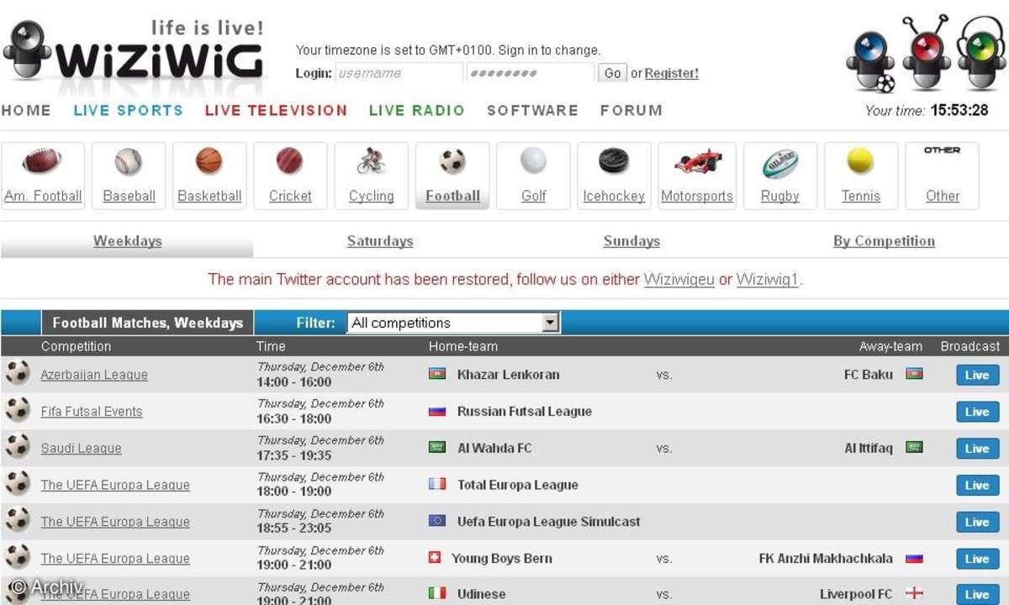
Task: Open the Fifa Futsal Events link
Action: pyautogui.click(x=92, y=412)
